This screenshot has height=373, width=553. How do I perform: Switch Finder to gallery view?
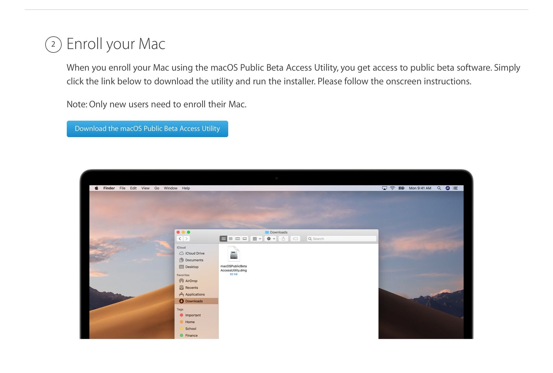coord(245,239)
